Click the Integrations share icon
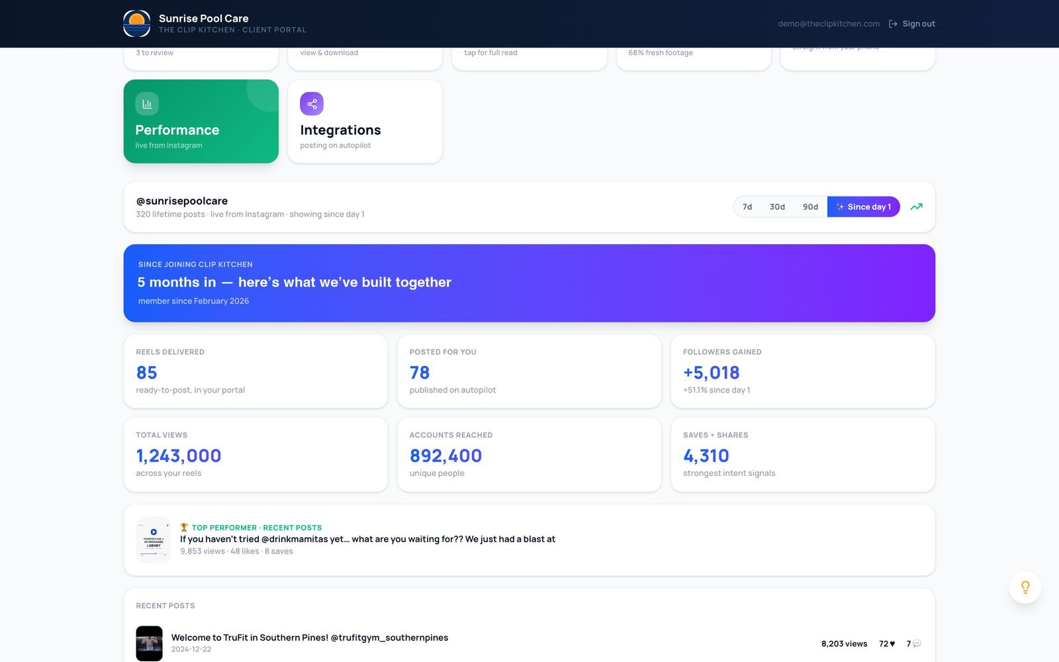The height and width of the screenshot is (662, 1059). tap(312, 104)
